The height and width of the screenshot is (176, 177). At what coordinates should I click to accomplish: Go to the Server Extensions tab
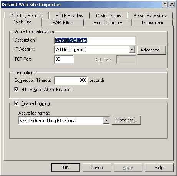(x=150, y=16)
